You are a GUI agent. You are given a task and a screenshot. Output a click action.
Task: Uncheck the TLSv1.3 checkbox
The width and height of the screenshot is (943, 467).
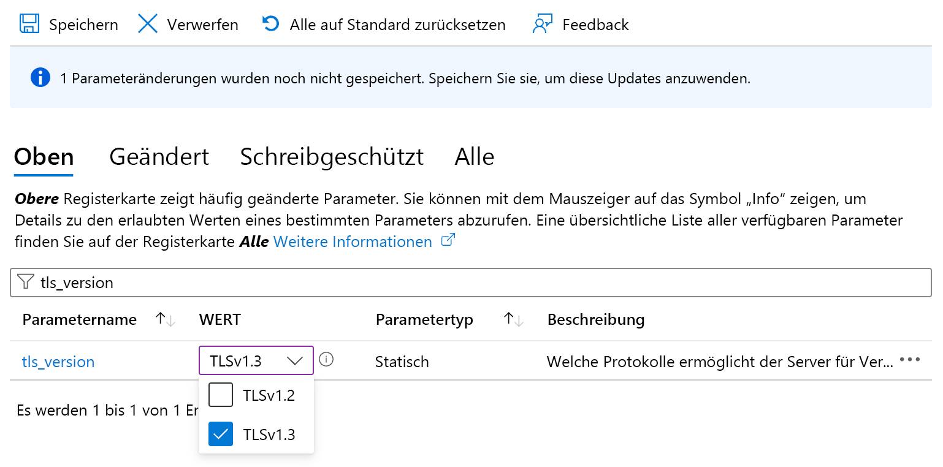(x=221, y=434)
